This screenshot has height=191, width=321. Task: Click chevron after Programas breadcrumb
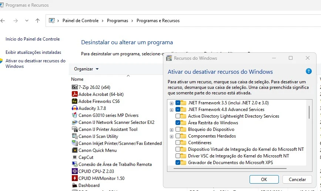(x=132, y=21)
